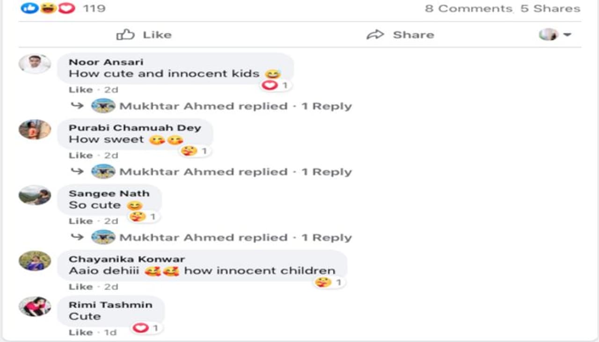The height and width of the screenshot is (342, 599).
Task: Click heart reaction on Noor Ansari's comment
Action: [x=270, y=86]
